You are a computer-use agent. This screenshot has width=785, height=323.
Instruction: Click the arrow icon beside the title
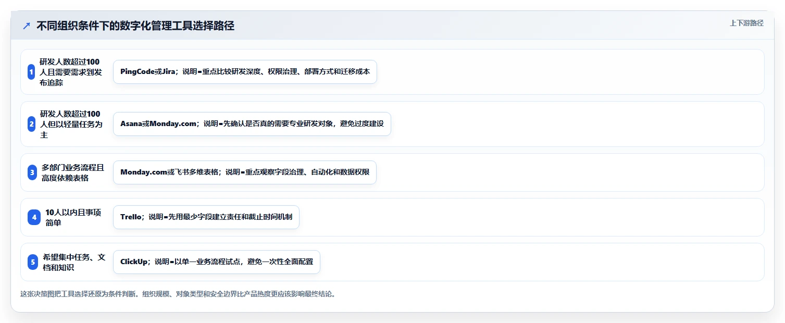[27, 26]
